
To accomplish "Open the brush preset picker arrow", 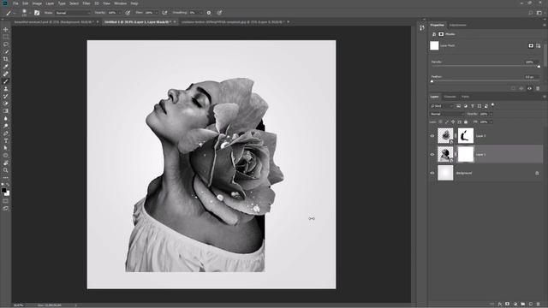I will point(29,13).
